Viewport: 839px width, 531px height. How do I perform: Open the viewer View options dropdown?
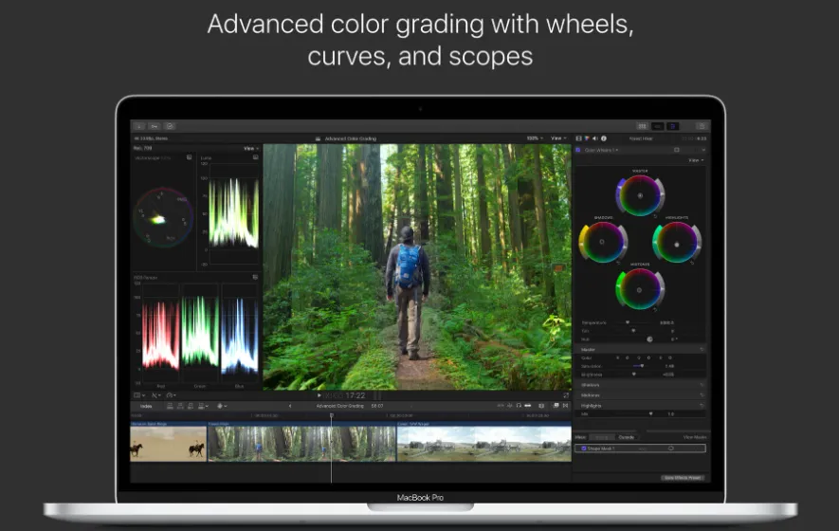point(558,138)
